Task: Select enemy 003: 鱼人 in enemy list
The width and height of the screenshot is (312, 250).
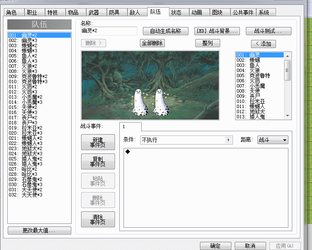Action: pos(260,65)
